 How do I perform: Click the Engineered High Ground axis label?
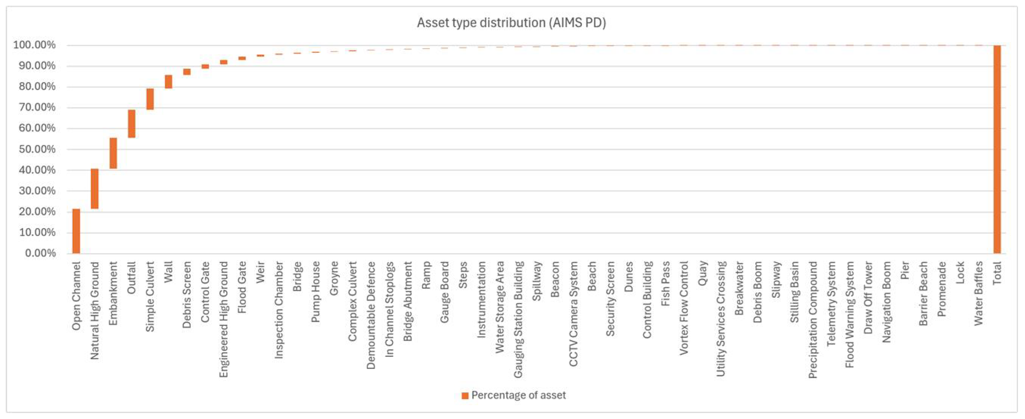pyautogui.click(x=224, y=319)
